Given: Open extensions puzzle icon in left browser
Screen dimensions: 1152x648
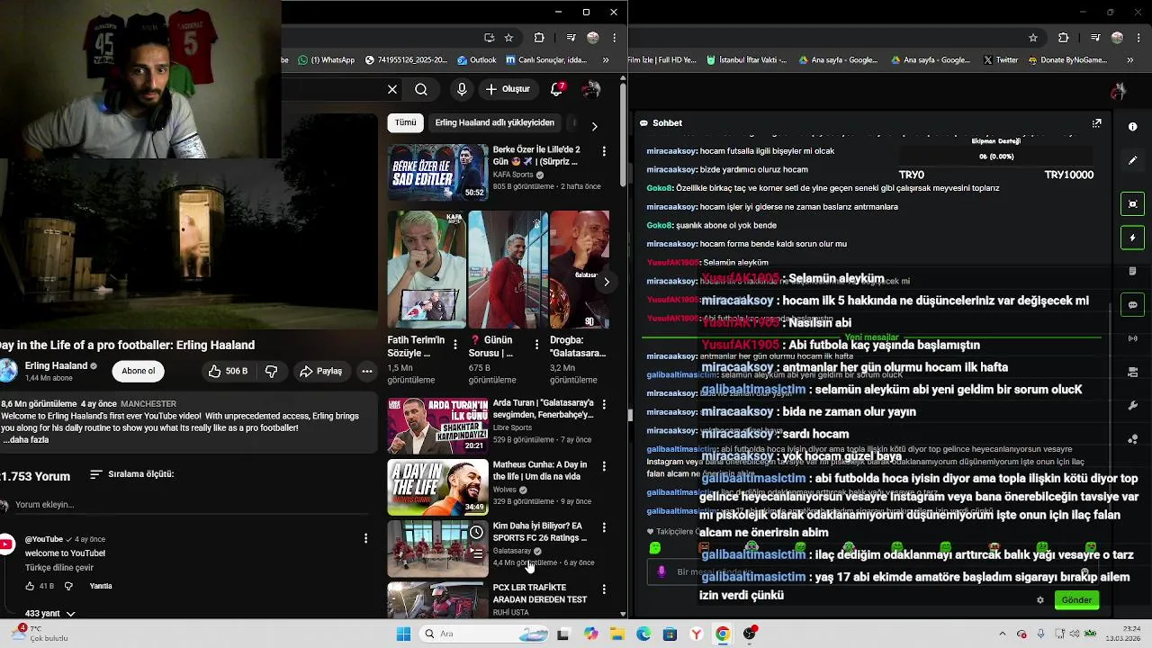Looking at the screenshot, I should [x=539, y=38].
